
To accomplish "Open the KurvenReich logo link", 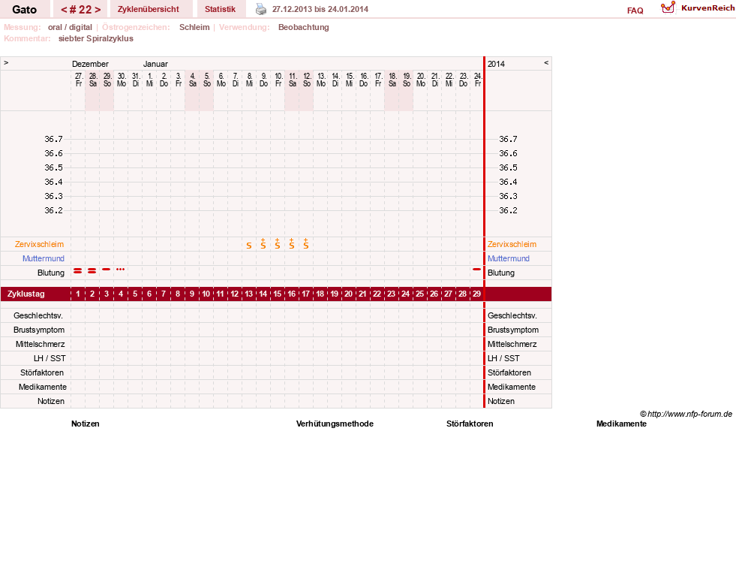I will [x=698, y=8].
